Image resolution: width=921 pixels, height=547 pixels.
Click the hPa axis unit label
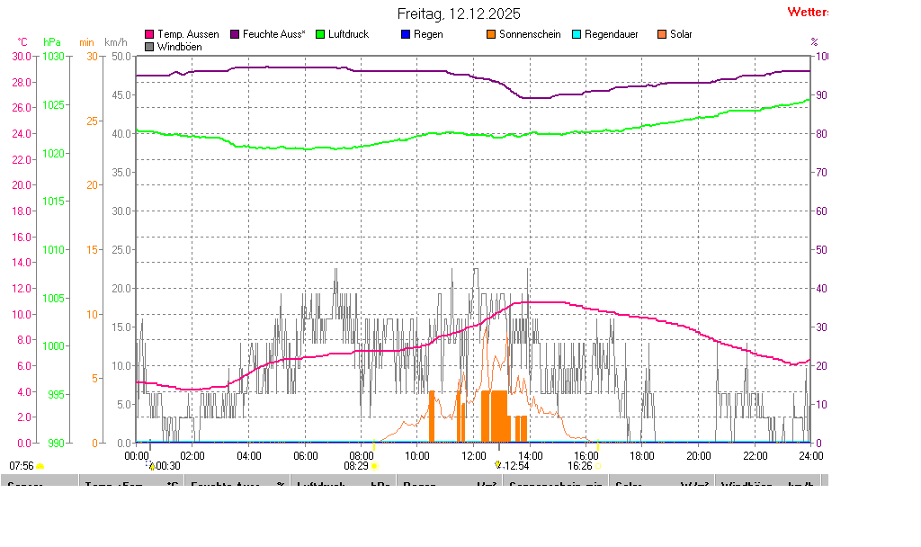coord(52,42)
